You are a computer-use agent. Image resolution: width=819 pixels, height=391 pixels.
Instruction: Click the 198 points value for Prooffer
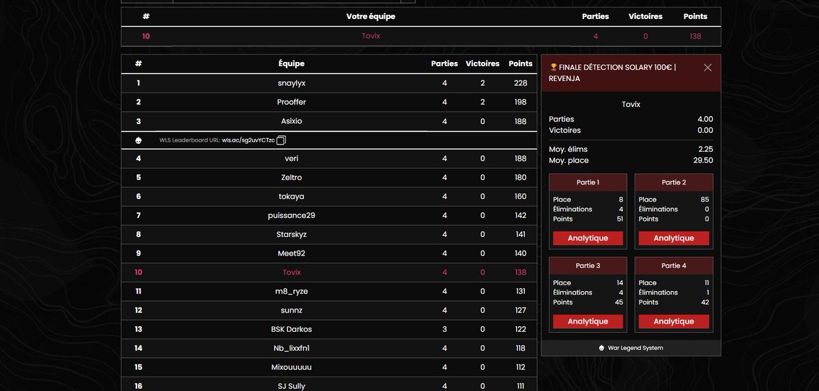(x=521, y=102)
